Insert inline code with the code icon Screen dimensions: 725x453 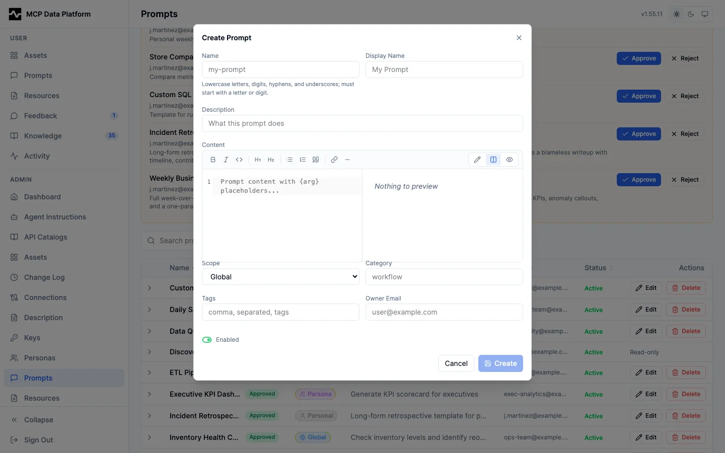coord(239,160)
